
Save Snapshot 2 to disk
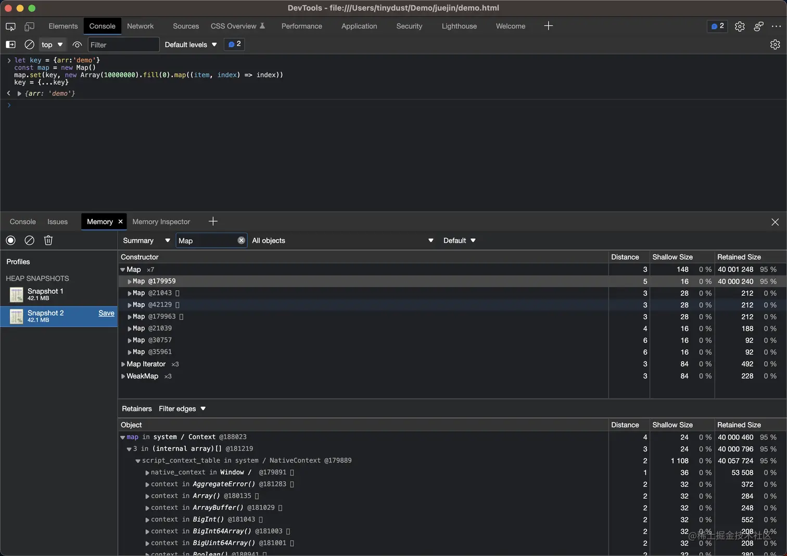pos(106,313)
